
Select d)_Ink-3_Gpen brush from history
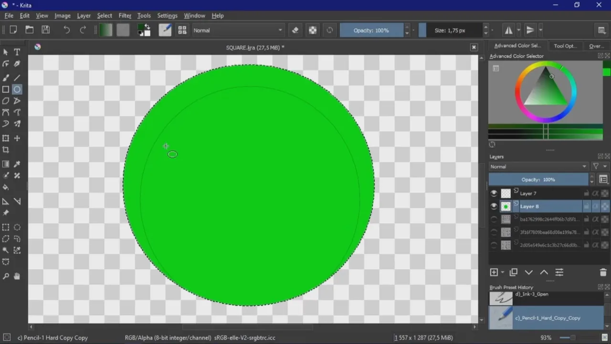pyautogui.click(x=547, y=299)
